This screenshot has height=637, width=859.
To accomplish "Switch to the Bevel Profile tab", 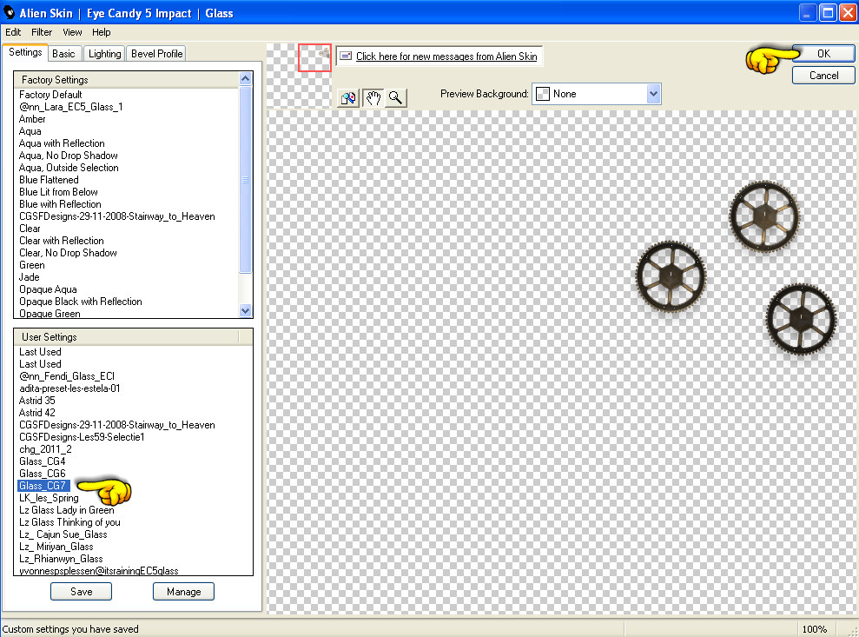I will 156,54.
